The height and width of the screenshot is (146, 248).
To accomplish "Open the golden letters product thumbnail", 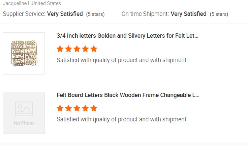I will pos(24,53).
